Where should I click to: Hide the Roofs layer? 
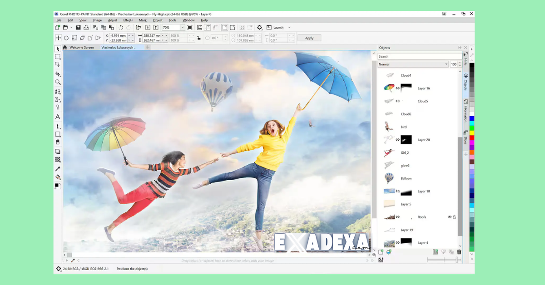450,217
